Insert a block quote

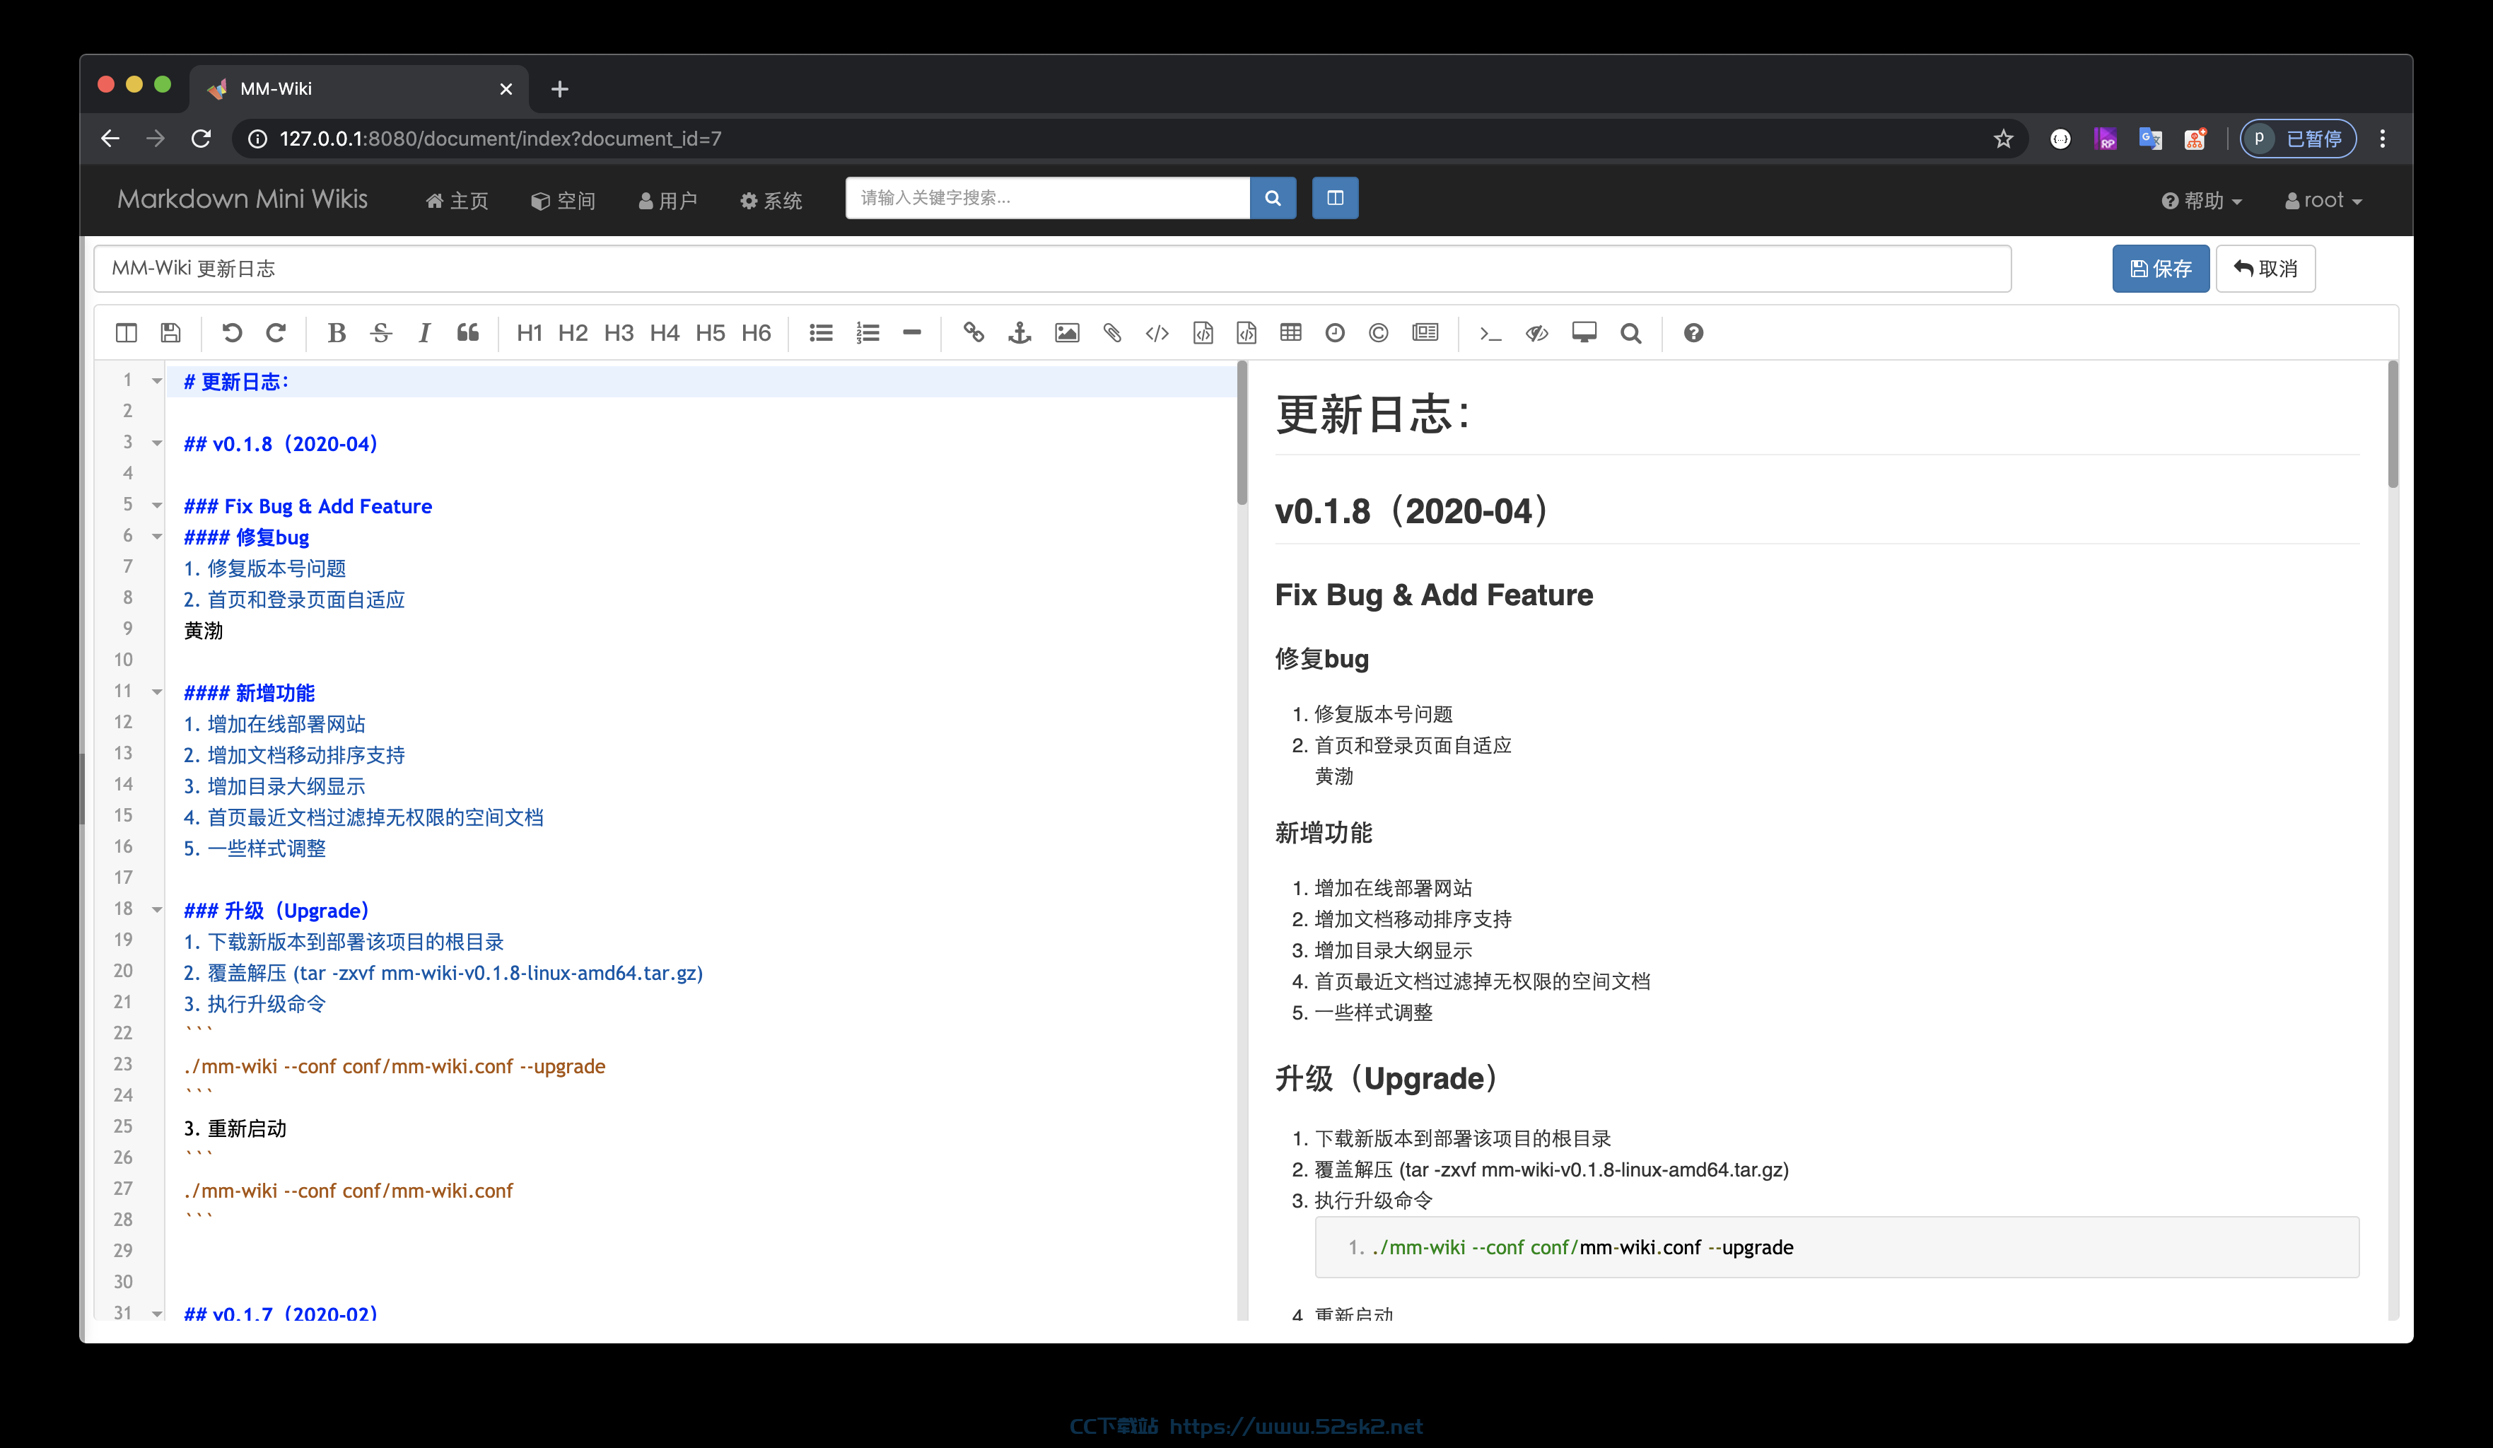tap(468, 333)
